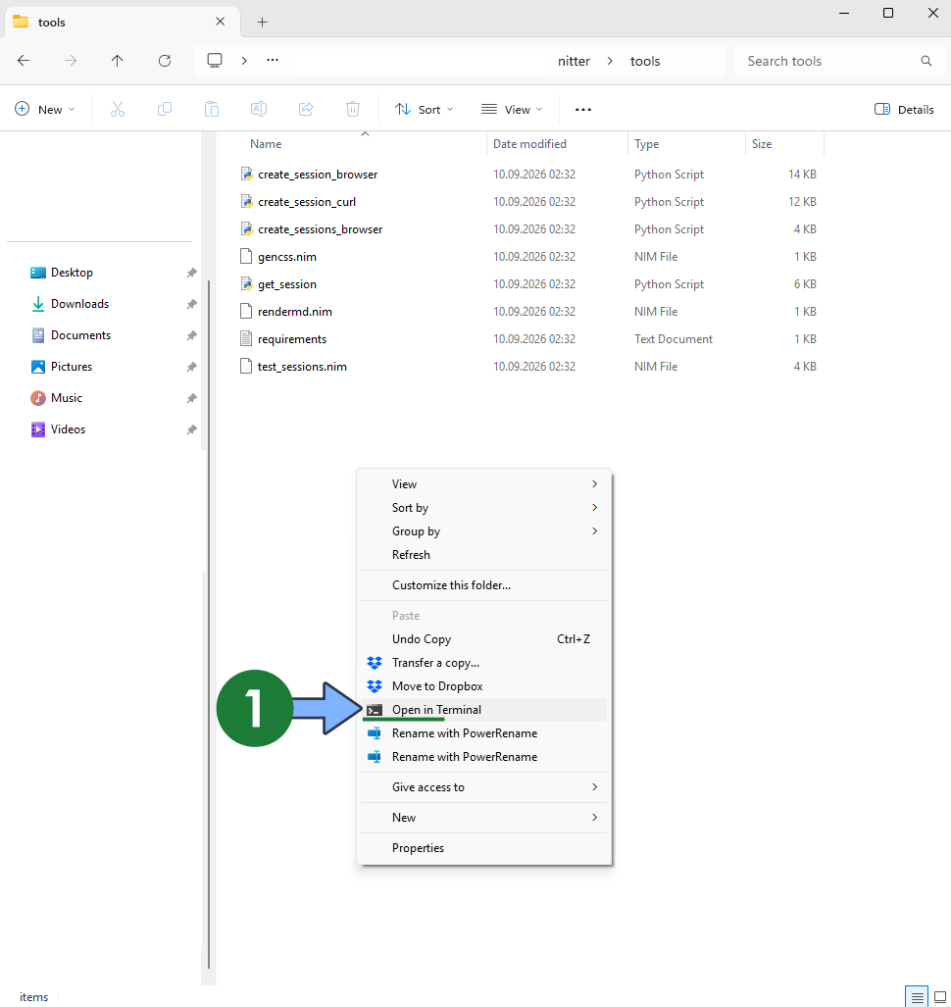Screen dimensions: 951x1007
Task: Select first Rename with PowerRename entry
Action: pyautogui.click(x=483, y=732)
